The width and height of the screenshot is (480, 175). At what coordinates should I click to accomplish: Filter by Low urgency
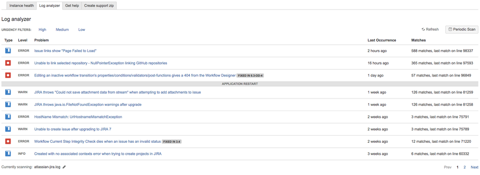82,30
